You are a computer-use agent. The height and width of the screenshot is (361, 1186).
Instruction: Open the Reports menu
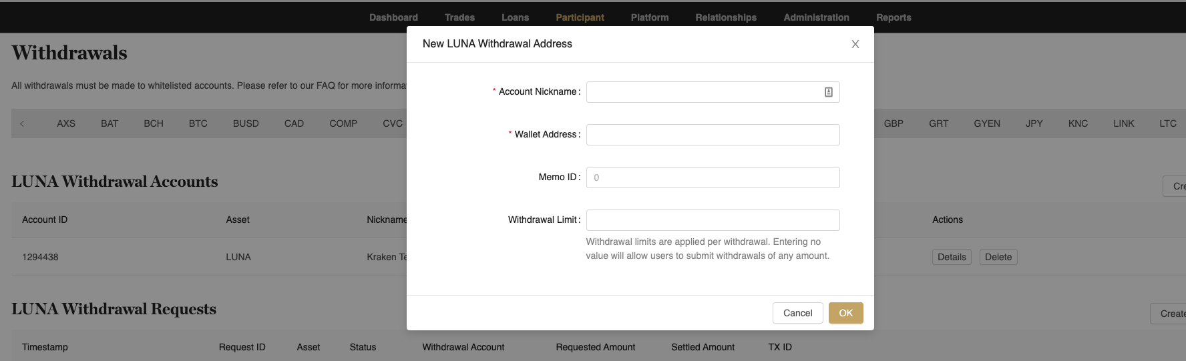pos(894,17)
